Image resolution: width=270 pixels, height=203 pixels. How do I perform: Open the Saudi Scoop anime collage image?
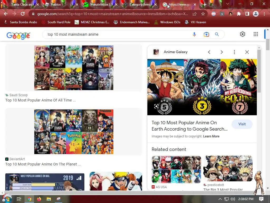(x=74, y=68)
